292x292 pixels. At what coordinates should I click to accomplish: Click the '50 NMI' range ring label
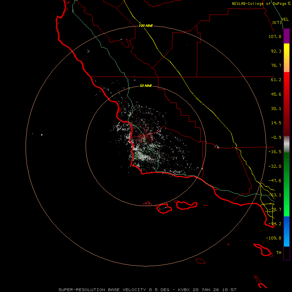point(146,86)
